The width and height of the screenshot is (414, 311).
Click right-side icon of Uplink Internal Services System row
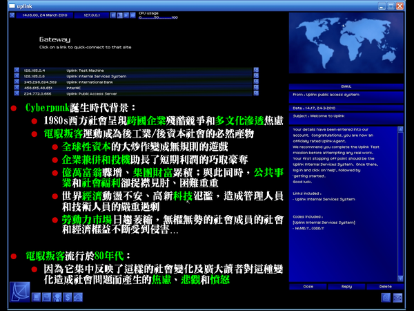coord(256,76)
